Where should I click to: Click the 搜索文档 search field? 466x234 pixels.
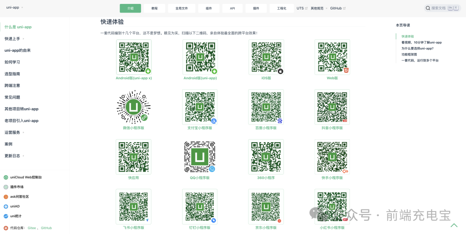click(443, 8)
